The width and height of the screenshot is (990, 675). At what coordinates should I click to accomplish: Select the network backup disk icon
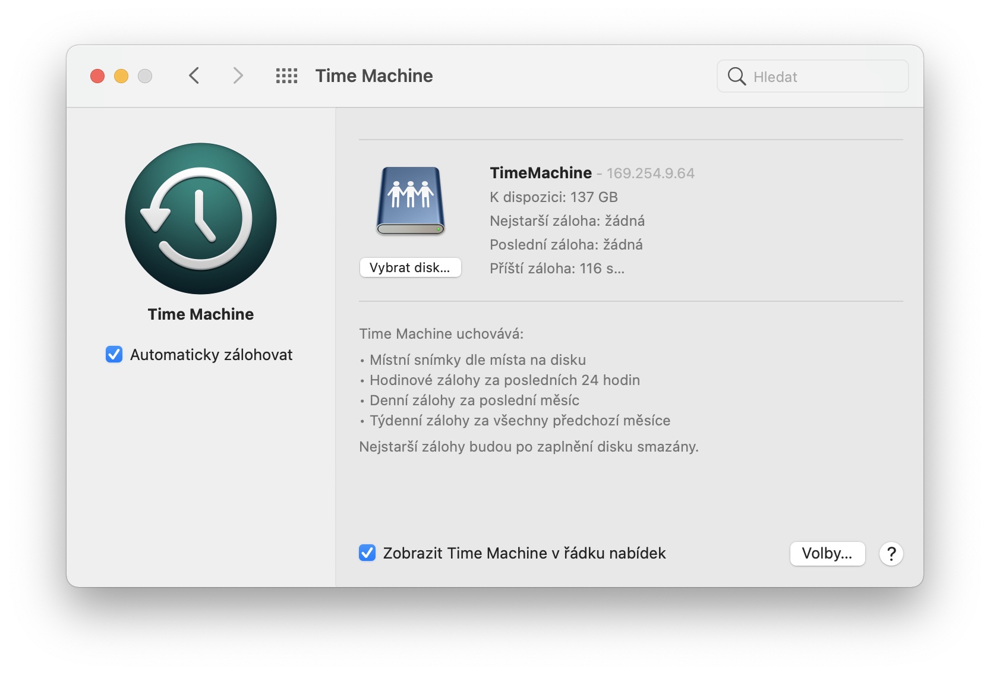click(411, 201)
